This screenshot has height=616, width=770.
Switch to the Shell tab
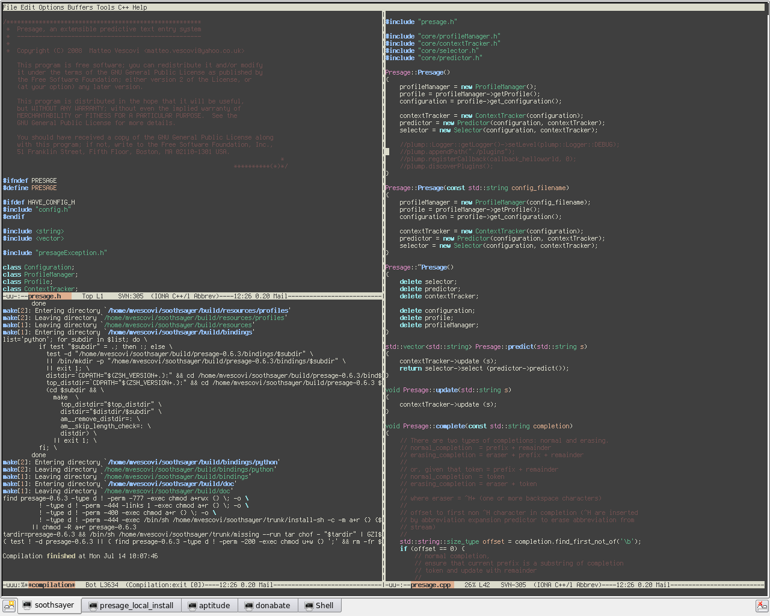tap(319, 605)
